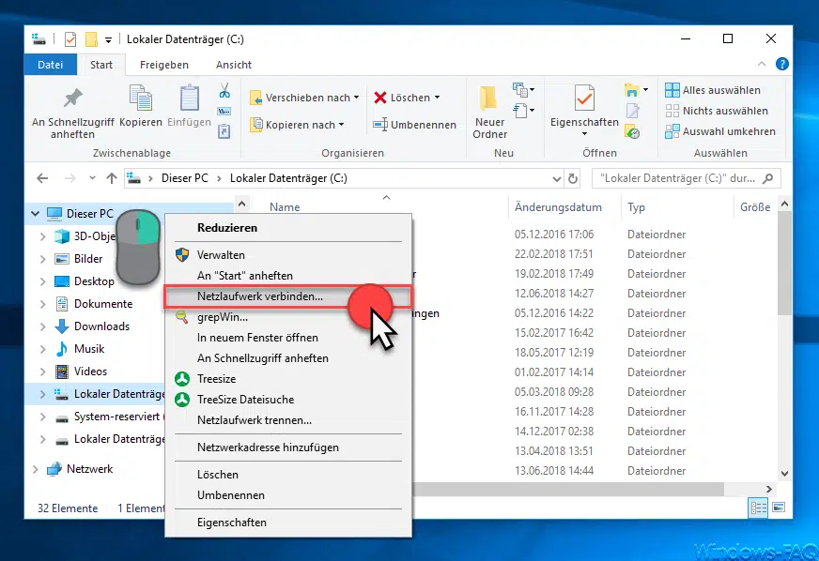The width and height of the screenshot is (819, 561).
Task: Collapse the Dieser PC tree node
Action: tap(36, 214)
